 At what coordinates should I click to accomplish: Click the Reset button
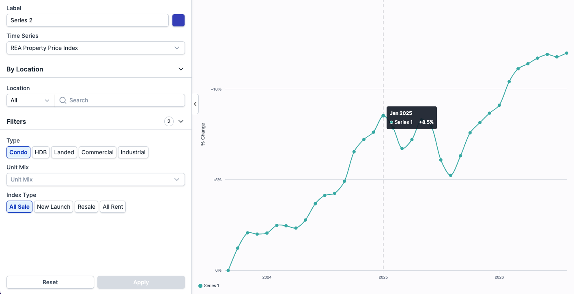pyautogui.click(x=50, y=282)
